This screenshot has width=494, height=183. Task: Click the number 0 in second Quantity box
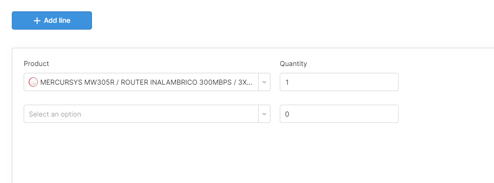tap(287, 114)
